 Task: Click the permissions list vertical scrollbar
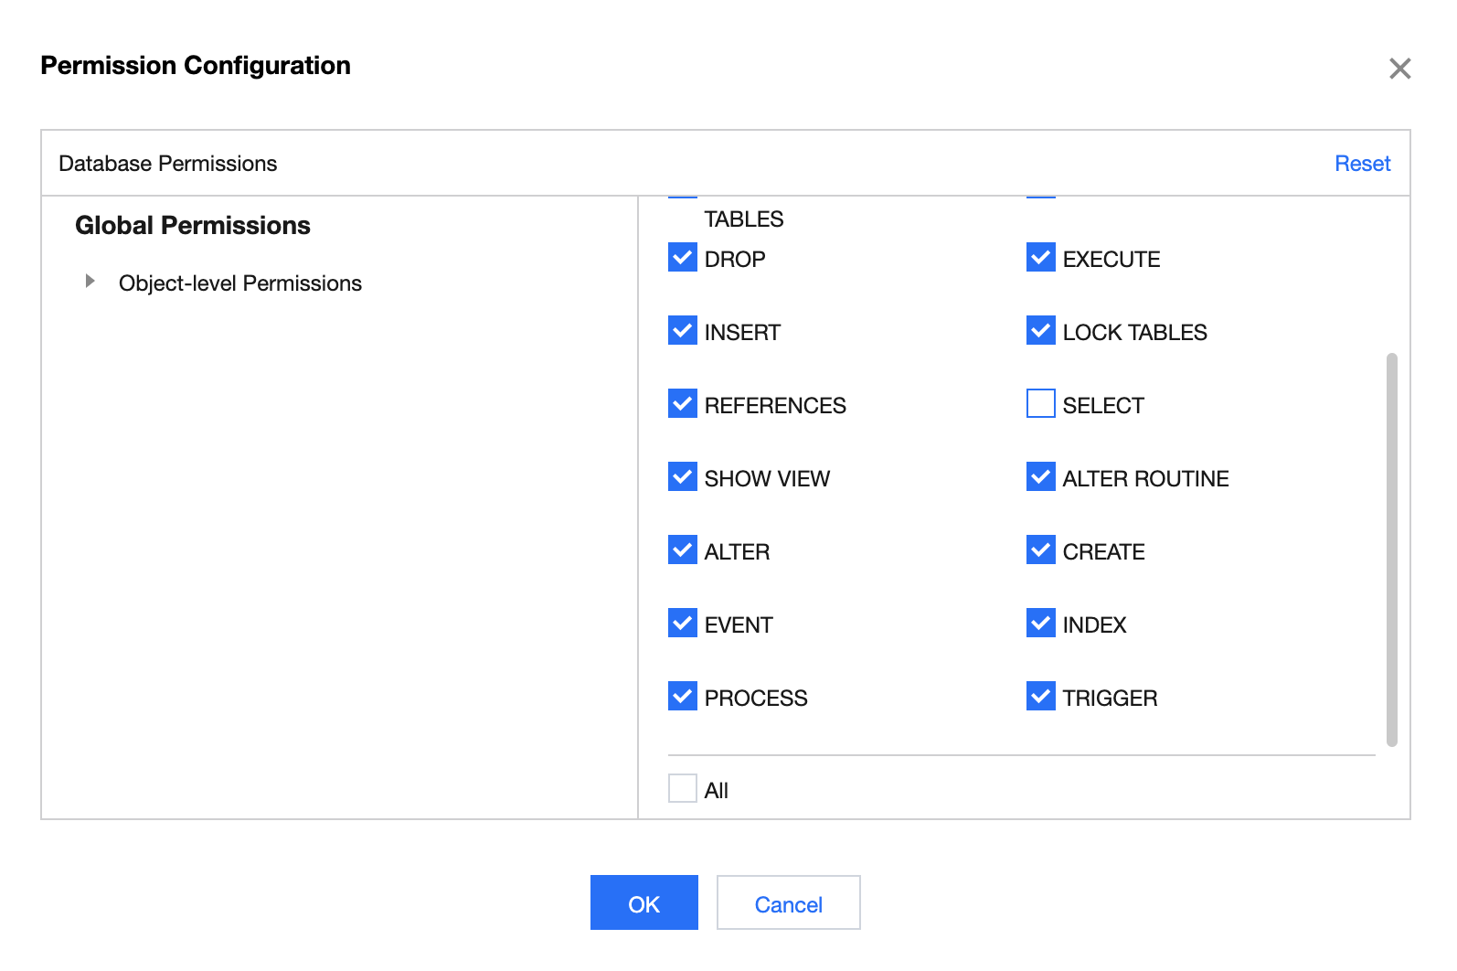(1391, 549)
